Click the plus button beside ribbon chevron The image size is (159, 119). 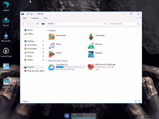(140, 18)
